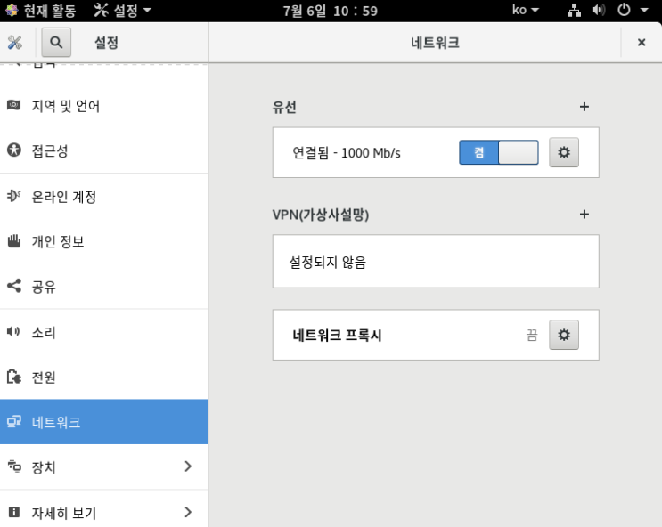Expand the 장치 submenu chevron

(188, 466)
